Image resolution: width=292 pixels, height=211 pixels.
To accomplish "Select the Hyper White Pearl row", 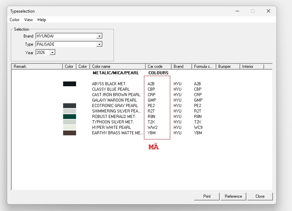I will (111, 127).
